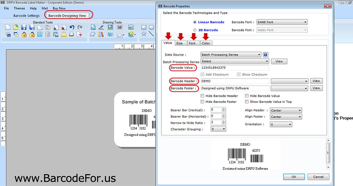Click the Print printer icon
Viewport: 353px width, 186px height.
(71, 34)
